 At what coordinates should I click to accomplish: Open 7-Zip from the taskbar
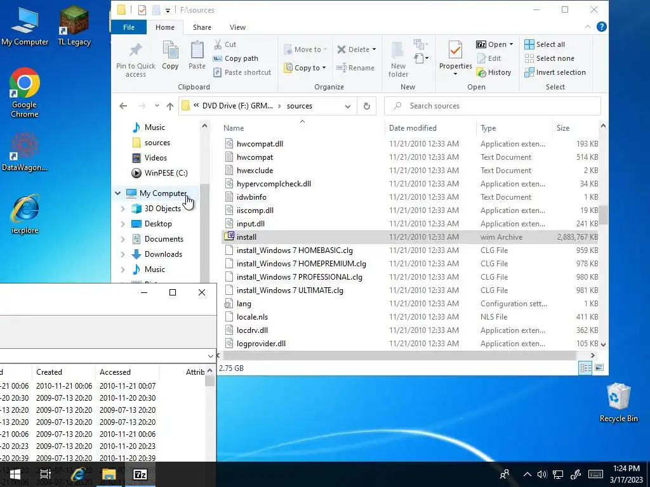140,474
